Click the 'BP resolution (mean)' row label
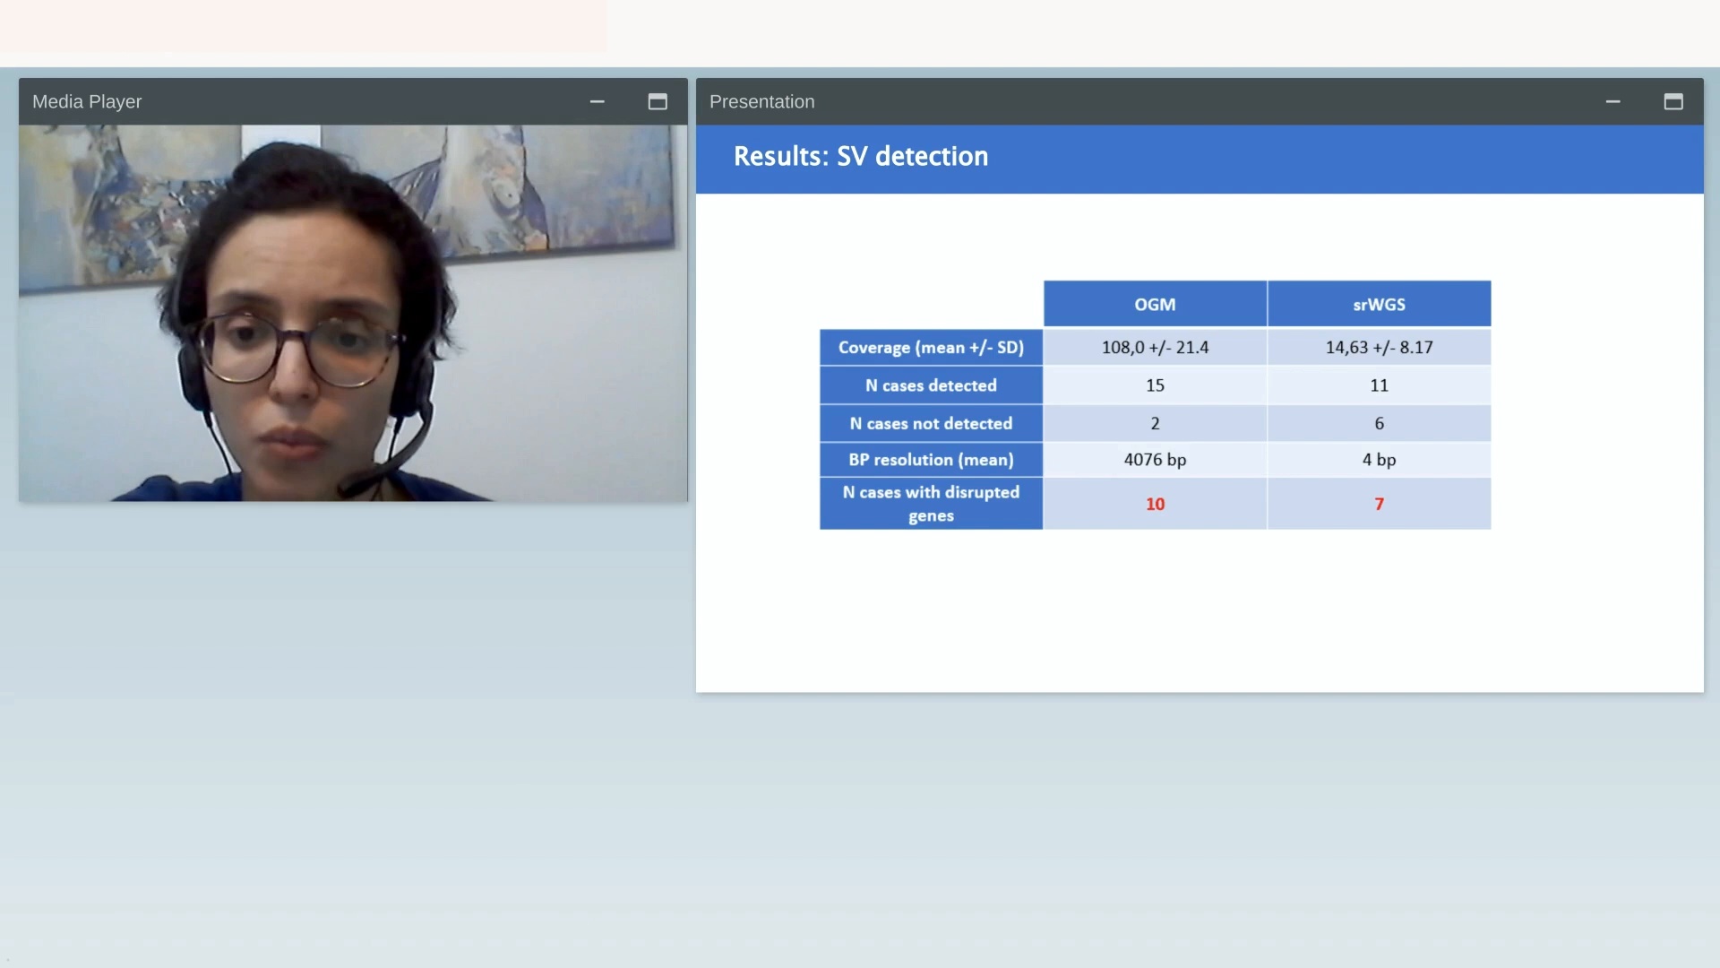Image resolution: width=1720 pixels, height=968 pixels. pos(931,460)
